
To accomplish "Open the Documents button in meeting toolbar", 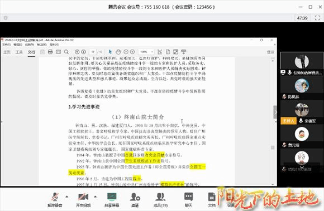I will pos(212,200).
